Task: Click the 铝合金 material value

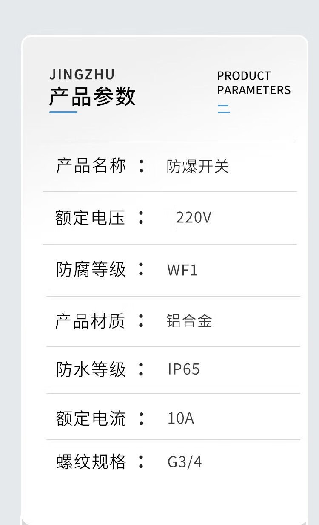Action: coord(189,321)
